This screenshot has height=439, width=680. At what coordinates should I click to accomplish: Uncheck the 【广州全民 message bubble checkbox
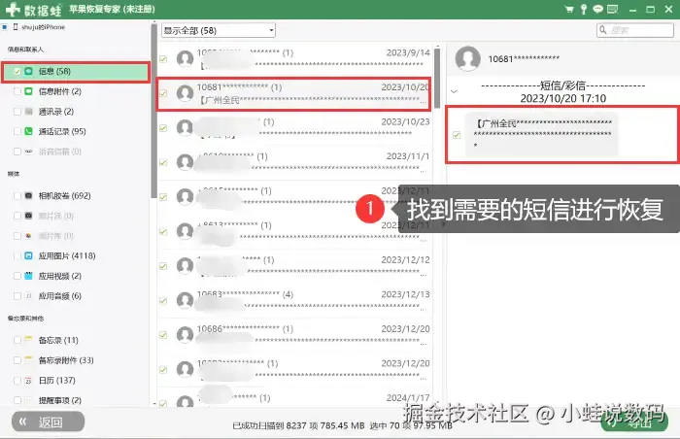[x=457, y=135]
